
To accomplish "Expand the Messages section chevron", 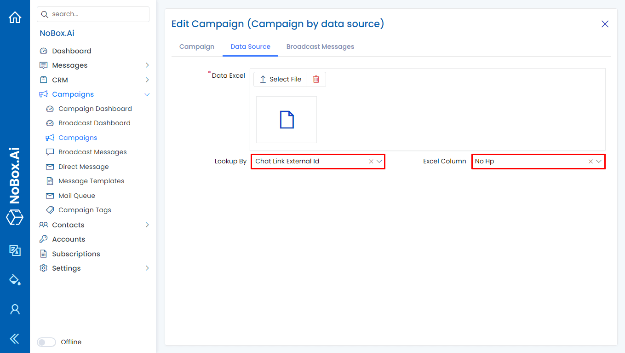I will point(147,65).
